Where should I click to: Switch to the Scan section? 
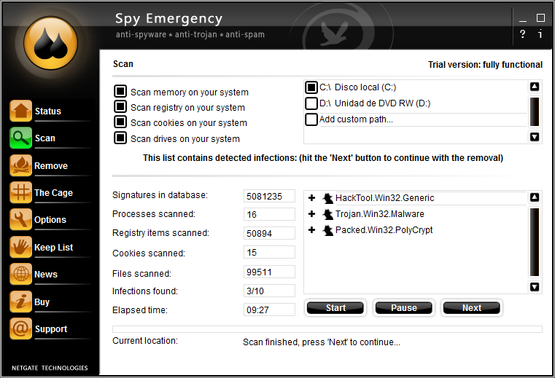tap(44, 138)
